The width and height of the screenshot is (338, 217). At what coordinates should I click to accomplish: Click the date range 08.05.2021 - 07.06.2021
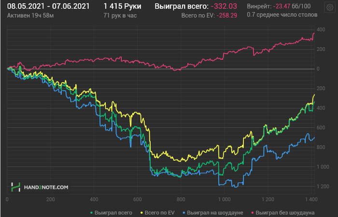[48, 6]
